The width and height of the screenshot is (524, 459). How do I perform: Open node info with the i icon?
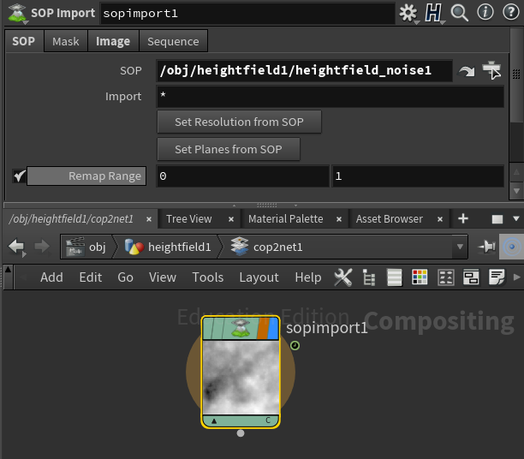485,13
